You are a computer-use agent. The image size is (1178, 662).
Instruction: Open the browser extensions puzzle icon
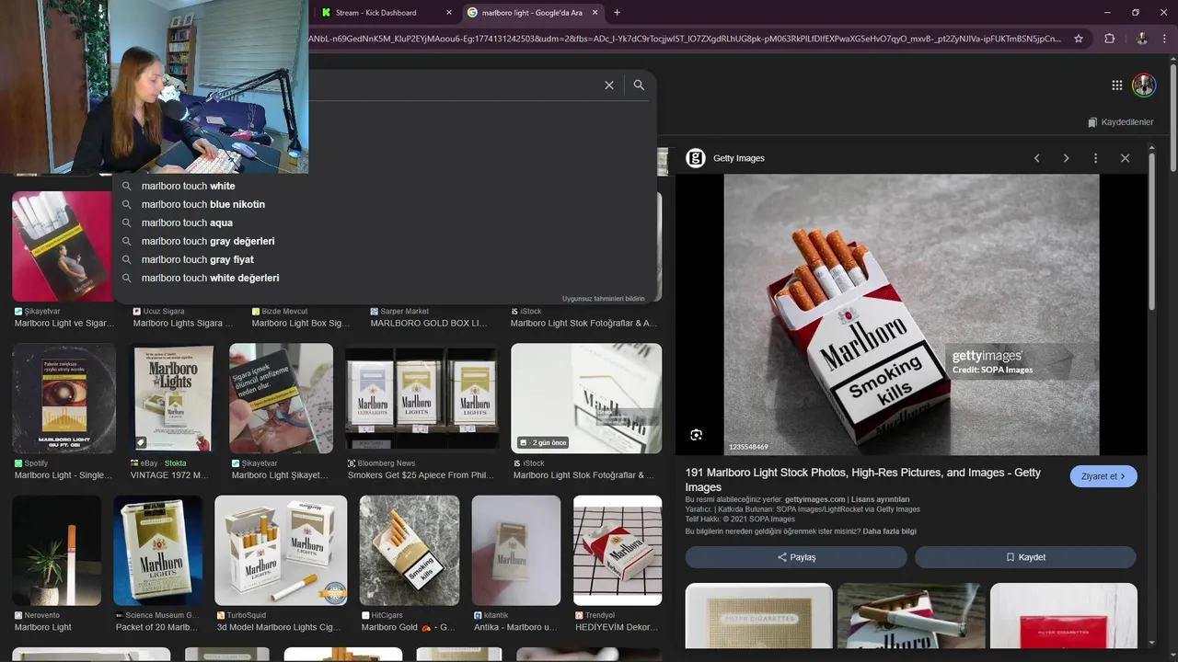tap(1109, 39)
